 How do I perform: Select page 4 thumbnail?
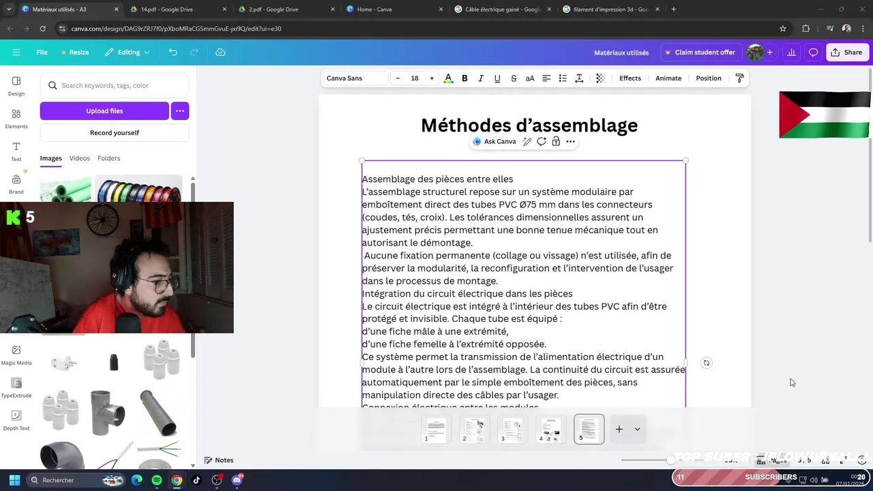click(x=550, y=429)
